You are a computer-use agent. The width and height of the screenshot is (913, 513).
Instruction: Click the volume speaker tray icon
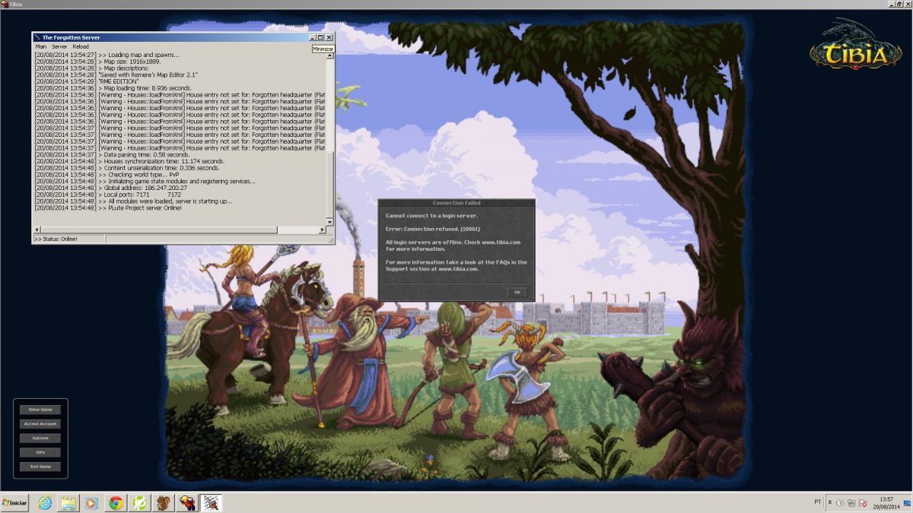[x=841, y=503]
